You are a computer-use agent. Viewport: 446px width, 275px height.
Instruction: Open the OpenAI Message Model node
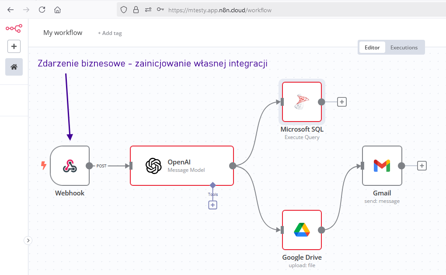pyautogui.click(x=181, y=166)
